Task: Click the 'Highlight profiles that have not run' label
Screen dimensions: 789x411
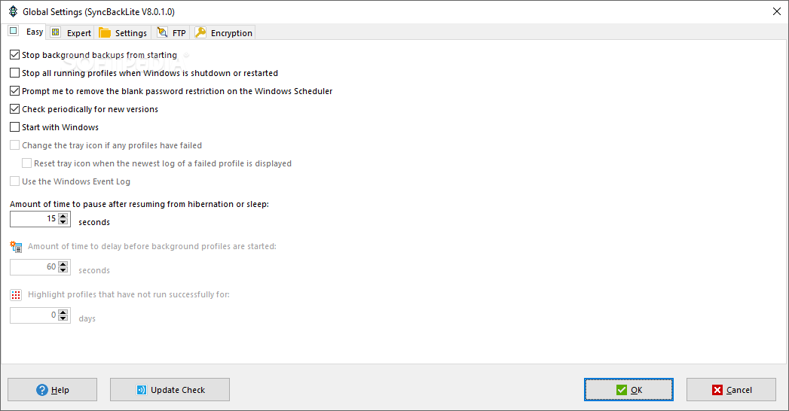Action: coord(129,294)
